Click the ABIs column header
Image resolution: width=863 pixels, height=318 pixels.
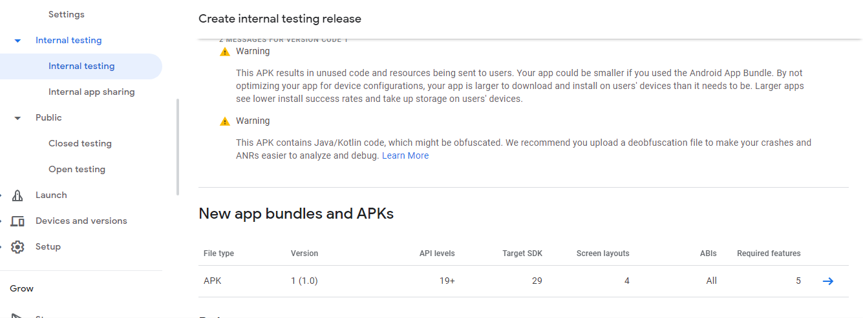tap(709, 253)
